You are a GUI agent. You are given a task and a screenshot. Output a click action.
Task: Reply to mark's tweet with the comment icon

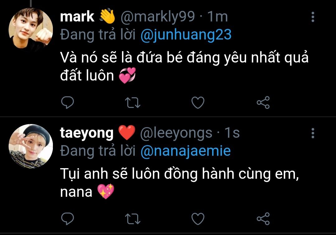point(68,103)
